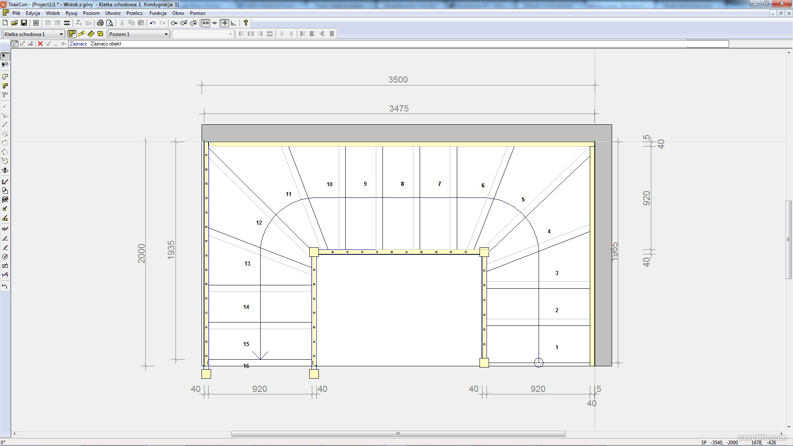
Task: Open the empty combo box next to Poziom
Action: 203,34
